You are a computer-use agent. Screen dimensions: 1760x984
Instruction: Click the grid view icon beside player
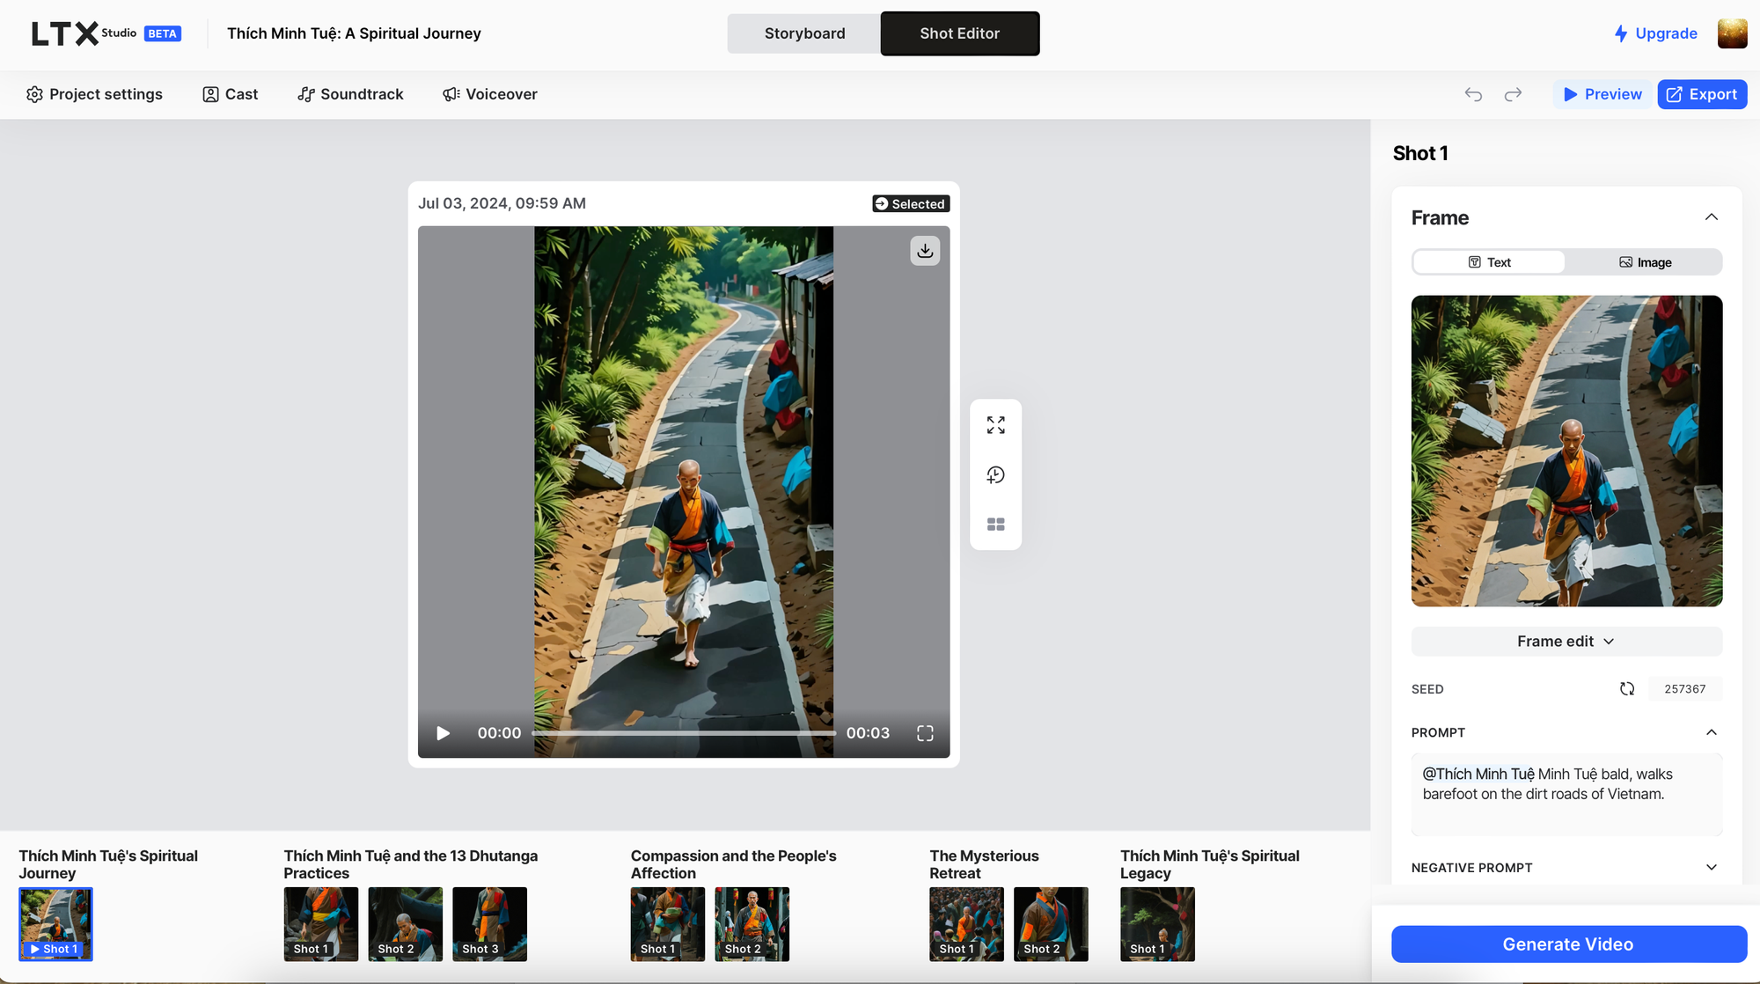(x=995, y=525)
